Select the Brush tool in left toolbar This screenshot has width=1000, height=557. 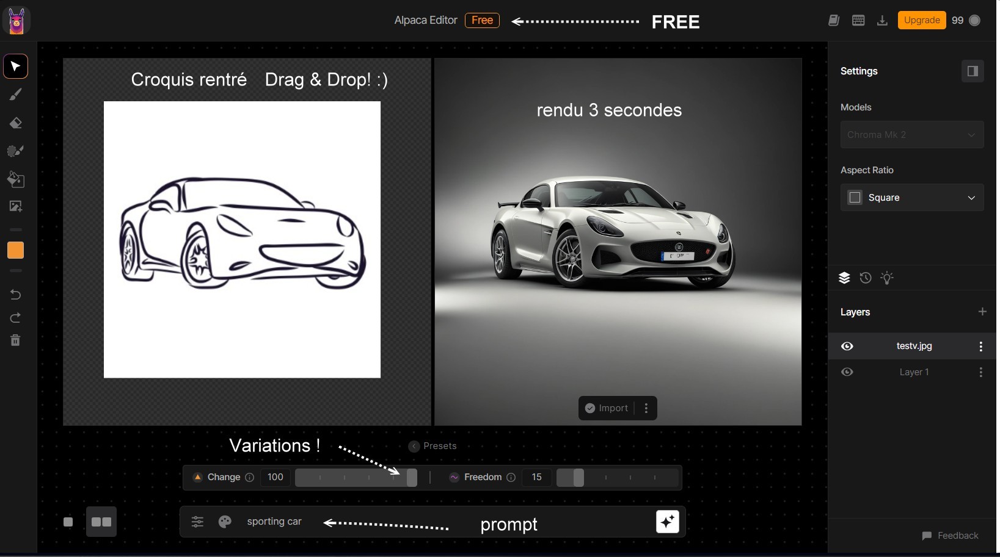16,95
